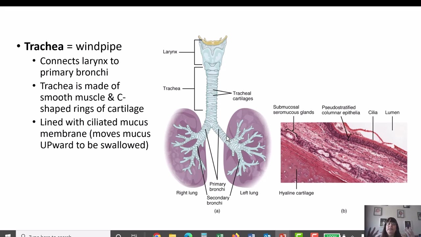The width and height of the screenshot is (421, 237).
Task: Show hidden system tray icons chevron
Action: [352, 235]
